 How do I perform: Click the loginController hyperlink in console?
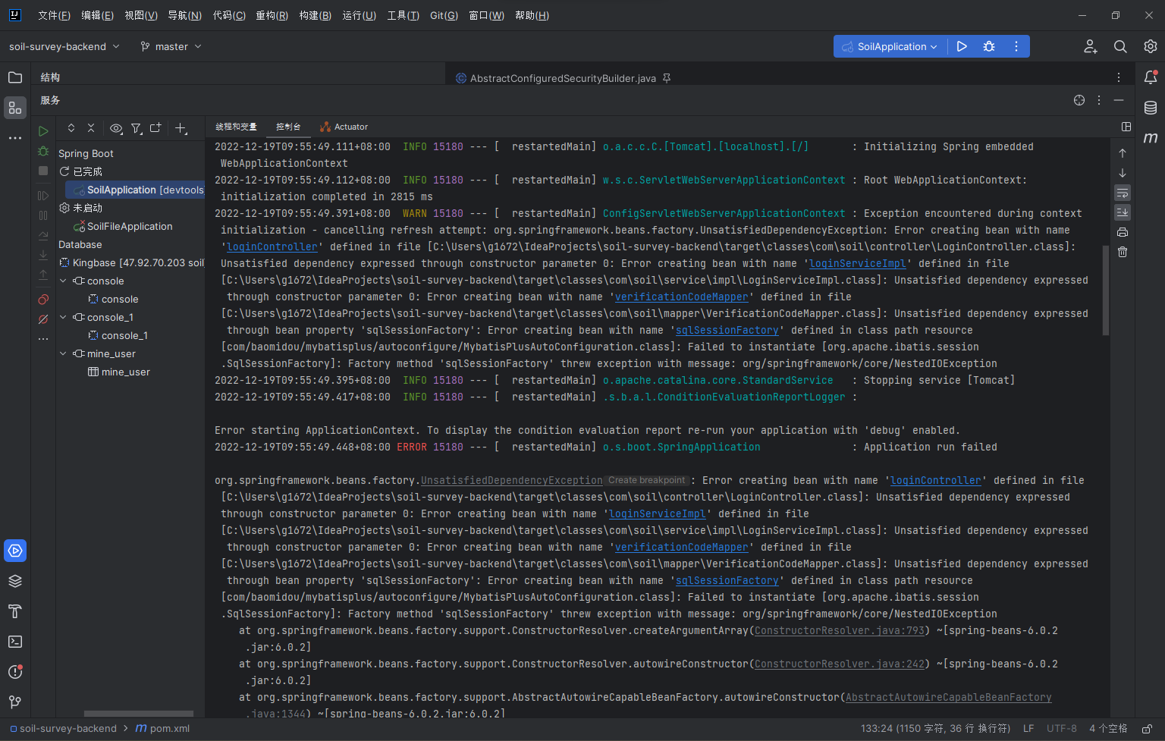(x=272, y=246)
